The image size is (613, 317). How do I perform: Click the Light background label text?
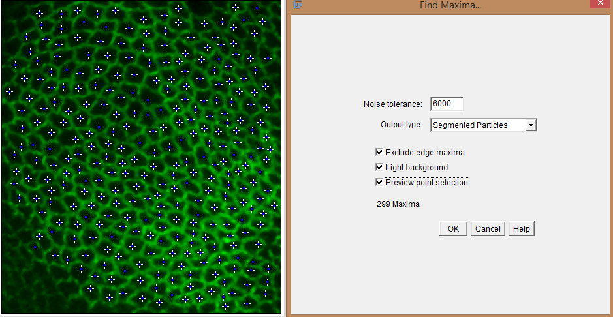click(417, 168)
